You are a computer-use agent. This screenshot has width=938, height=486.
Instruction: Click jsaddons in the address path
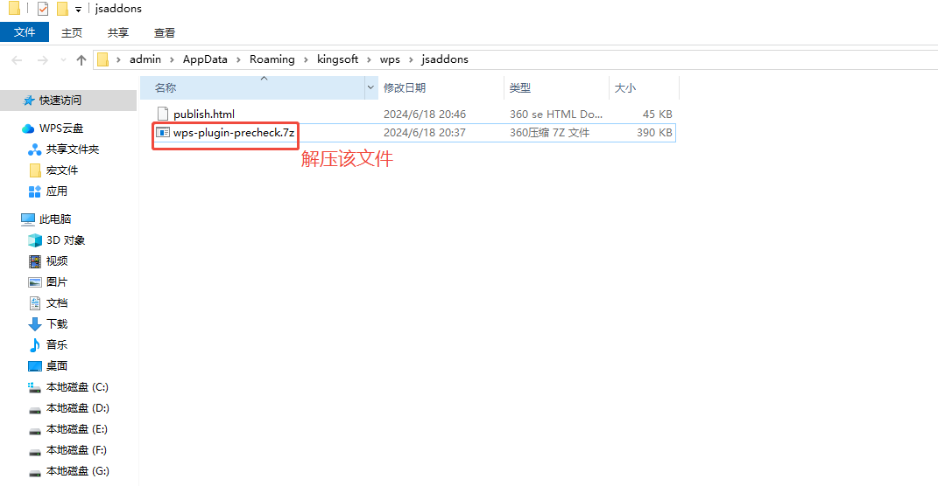tap(445, 59)
